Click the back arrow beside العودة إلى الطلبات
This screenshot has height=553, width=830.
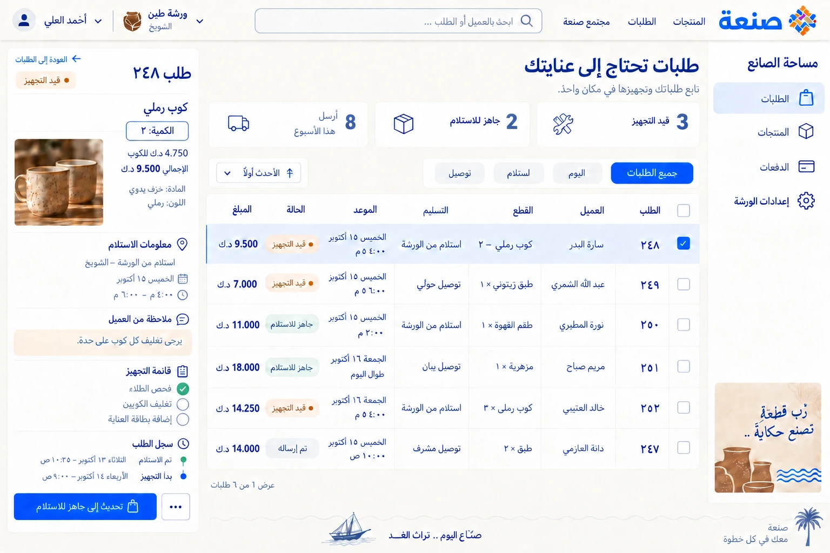(x=76, y=59)
